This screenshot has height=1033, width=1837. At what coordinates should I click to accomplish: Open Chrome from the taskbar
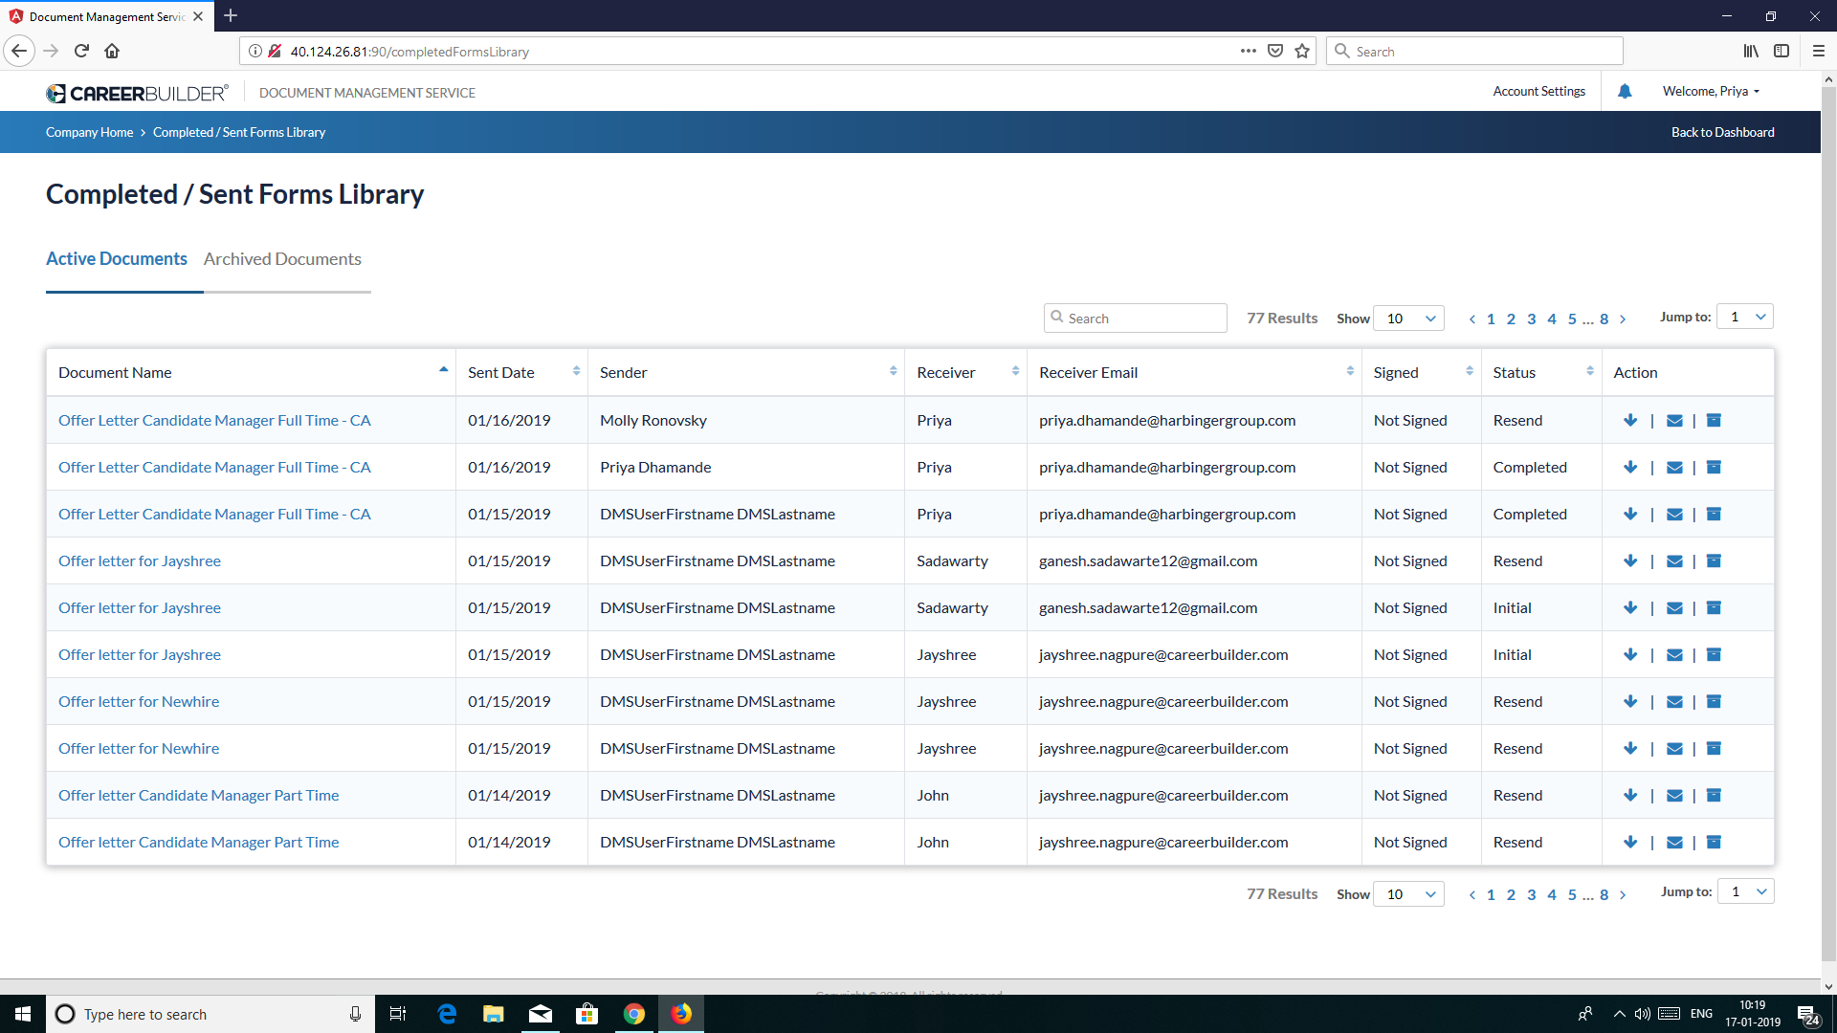(x=634, y=1014)
